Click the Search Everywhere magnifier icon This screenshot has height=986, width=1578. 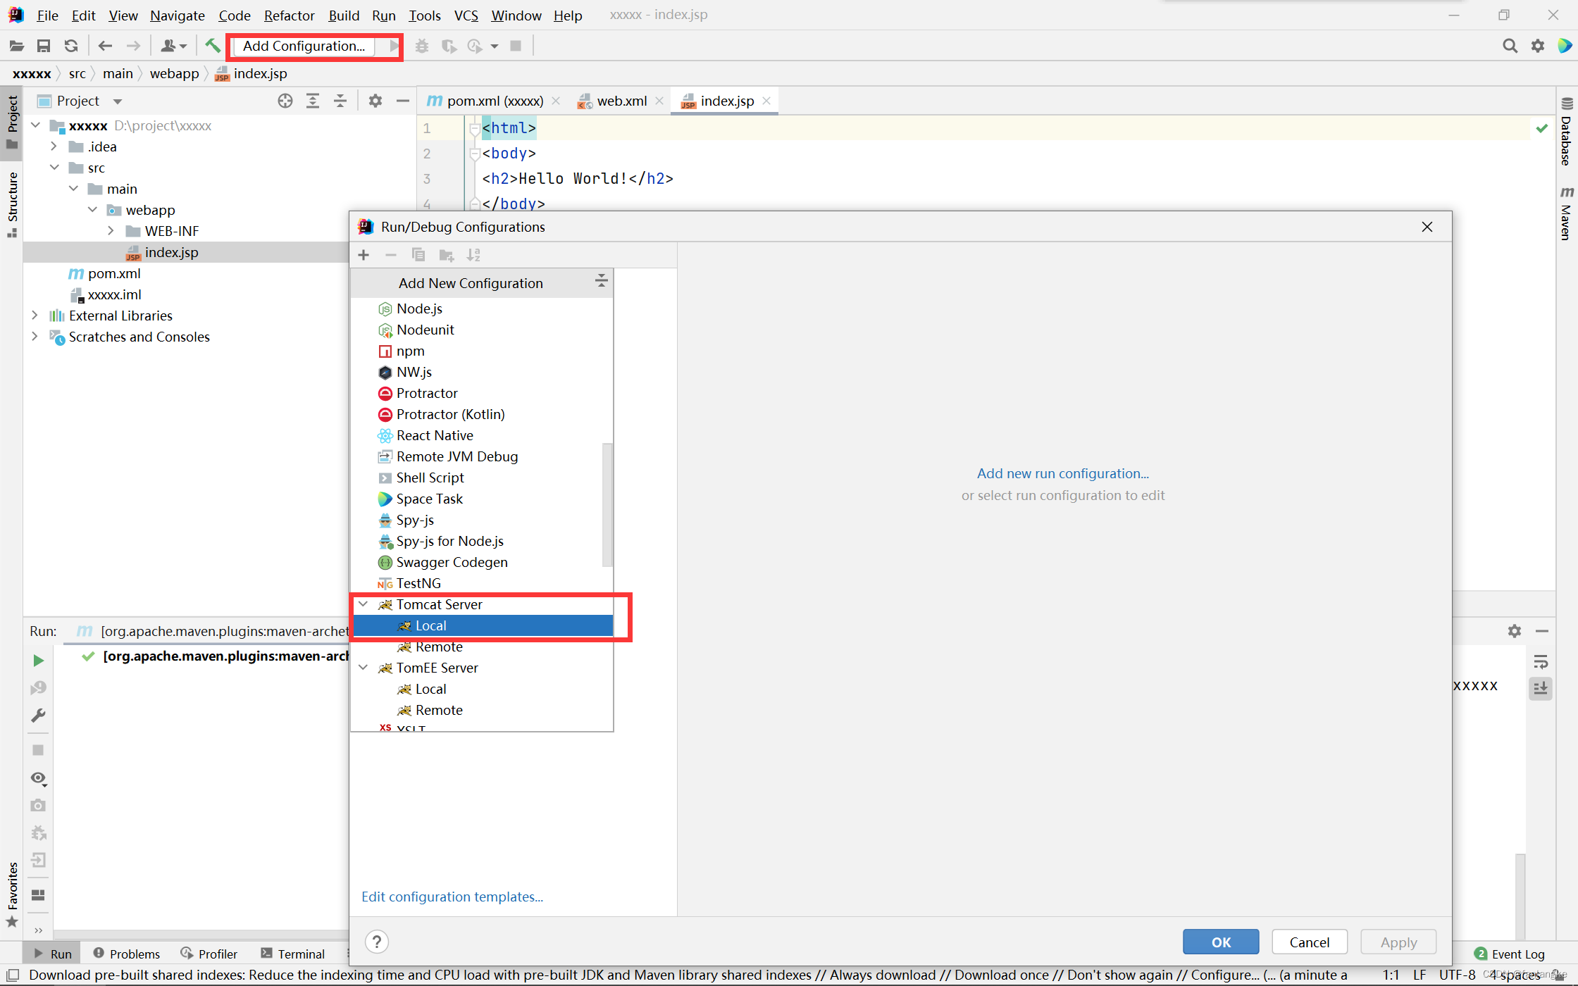pyautogui.click(x=1510, y=46)
